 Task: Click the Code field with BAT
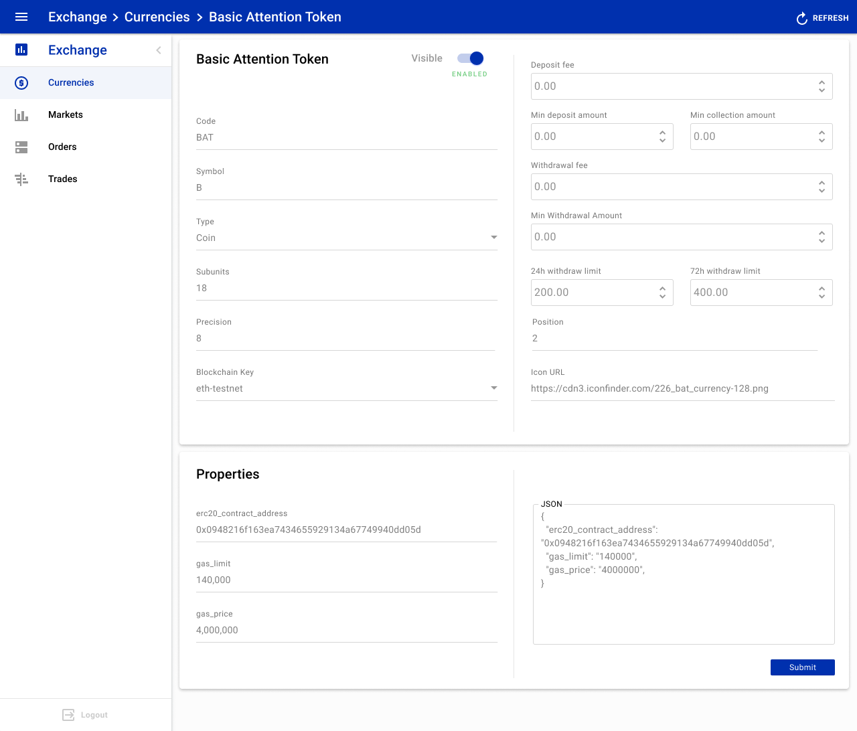click(347, 138)
